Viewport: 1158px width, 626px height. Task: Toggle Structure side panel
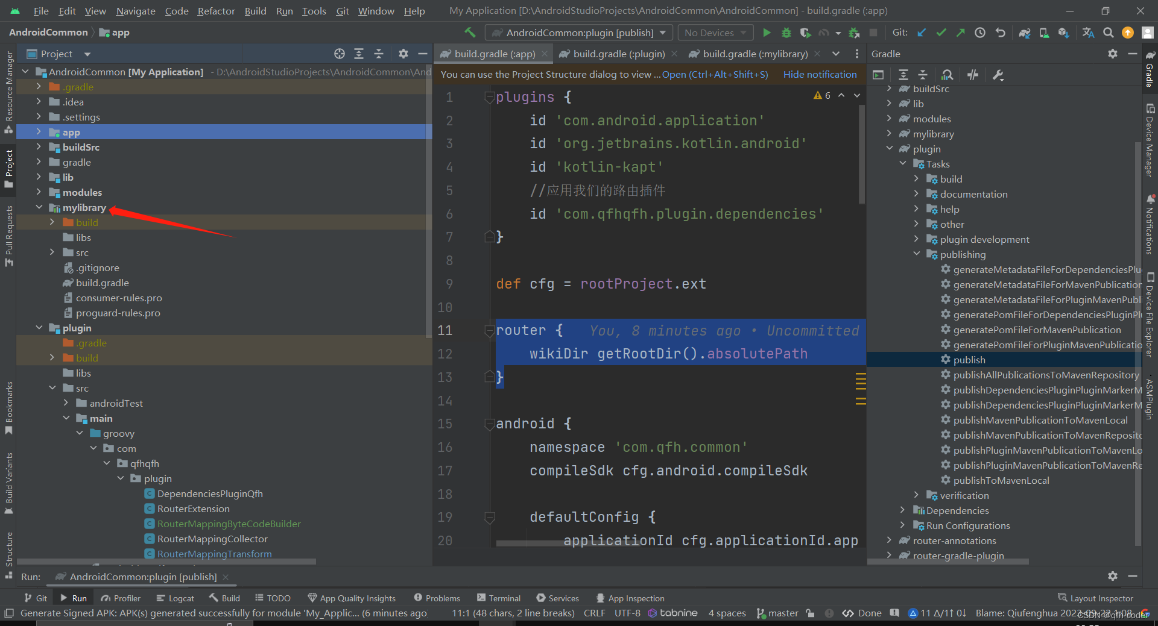[x=8, y=554]
